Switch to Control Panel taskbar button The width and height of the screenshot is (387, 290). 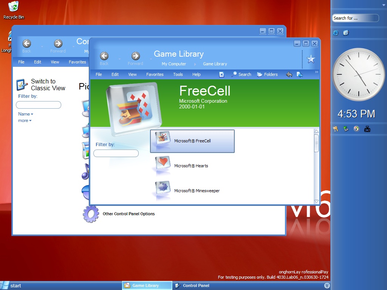click(x=192, y=285)
